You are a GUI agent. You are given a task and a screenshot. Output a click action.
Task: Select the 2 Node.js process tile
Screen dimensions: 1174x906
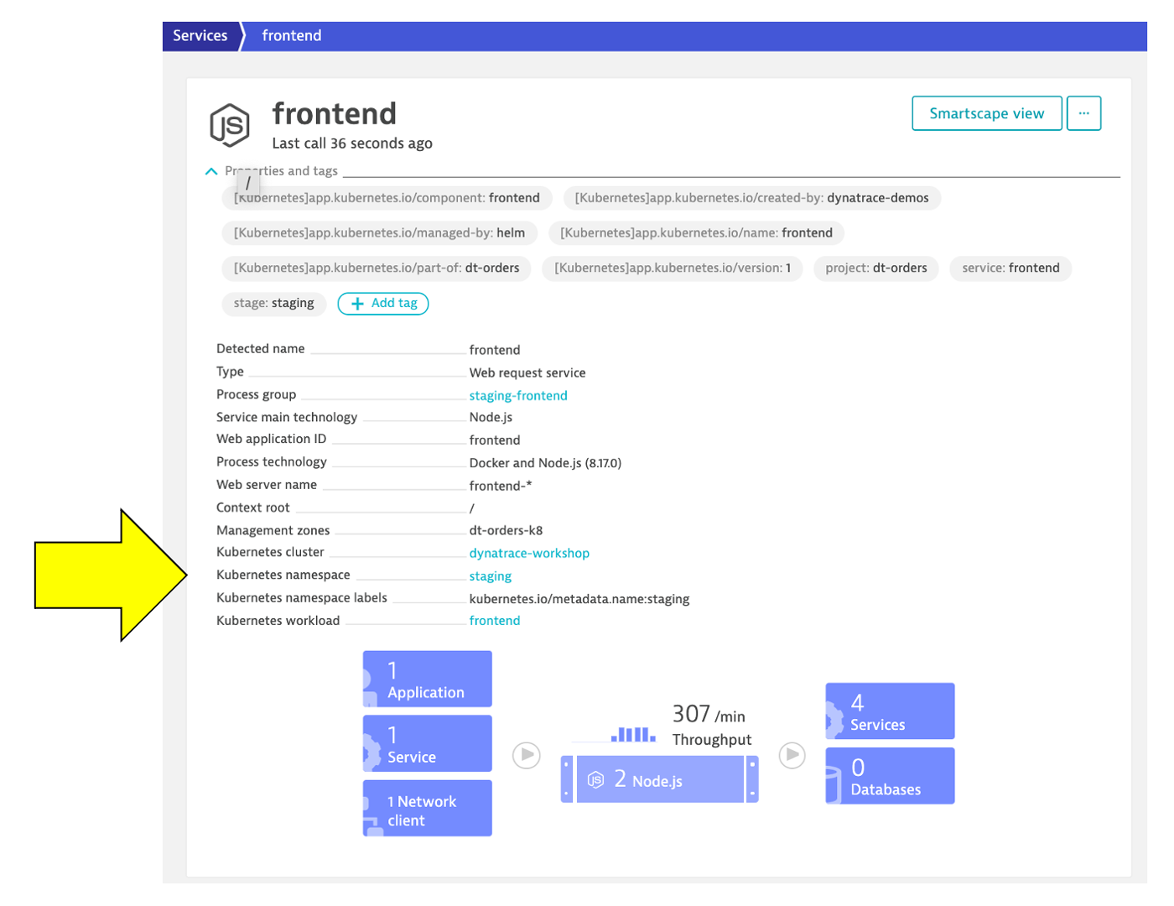[x=660, y=779]
